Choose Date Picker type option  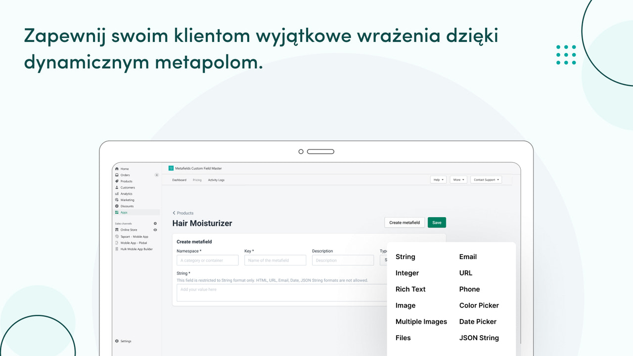coord(478,322)
